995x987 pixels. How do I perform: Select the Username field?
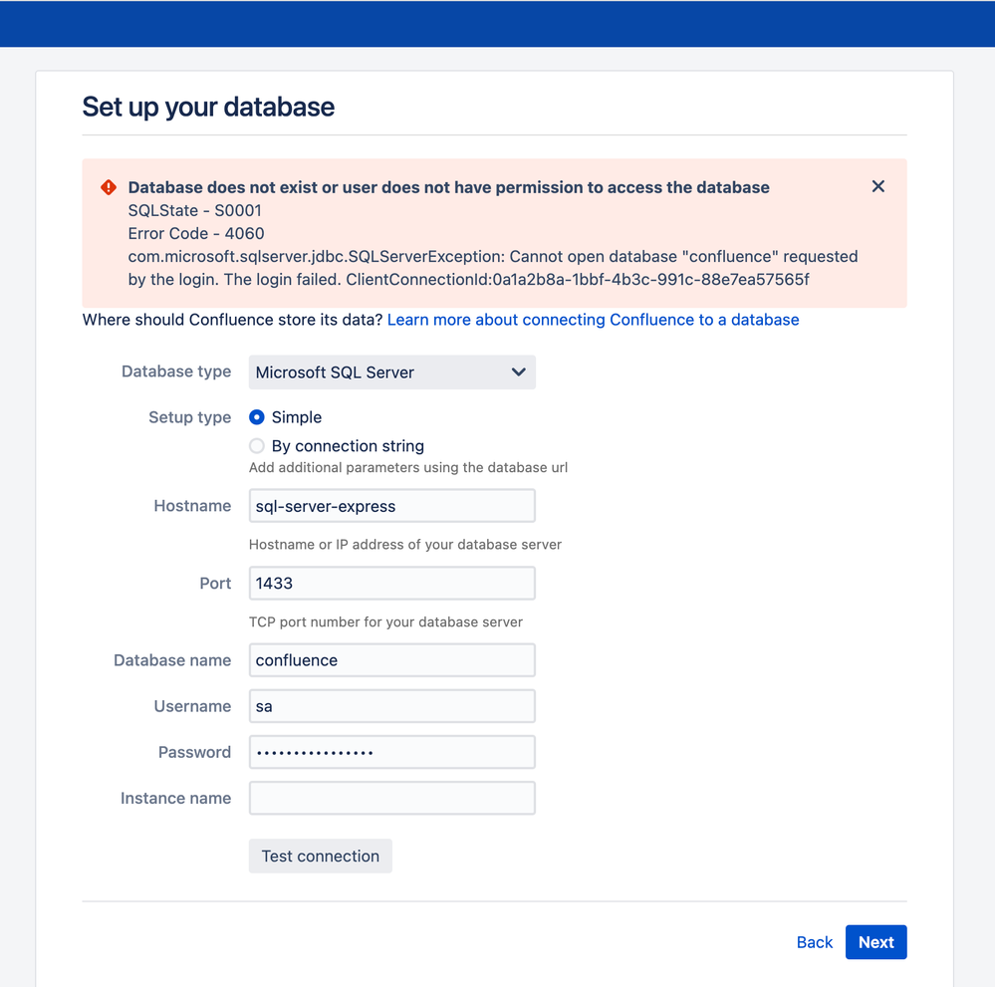click(x=391, y=706)
